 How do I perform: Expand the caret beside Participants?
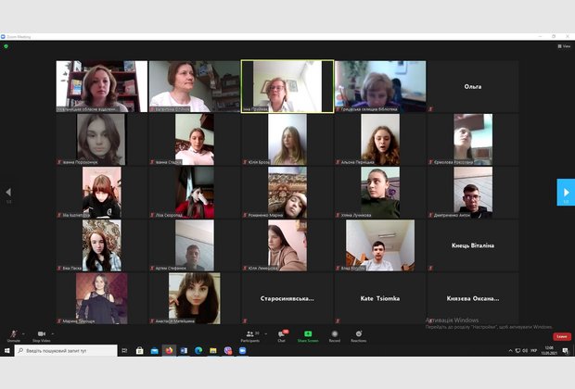tap(265, 333)
